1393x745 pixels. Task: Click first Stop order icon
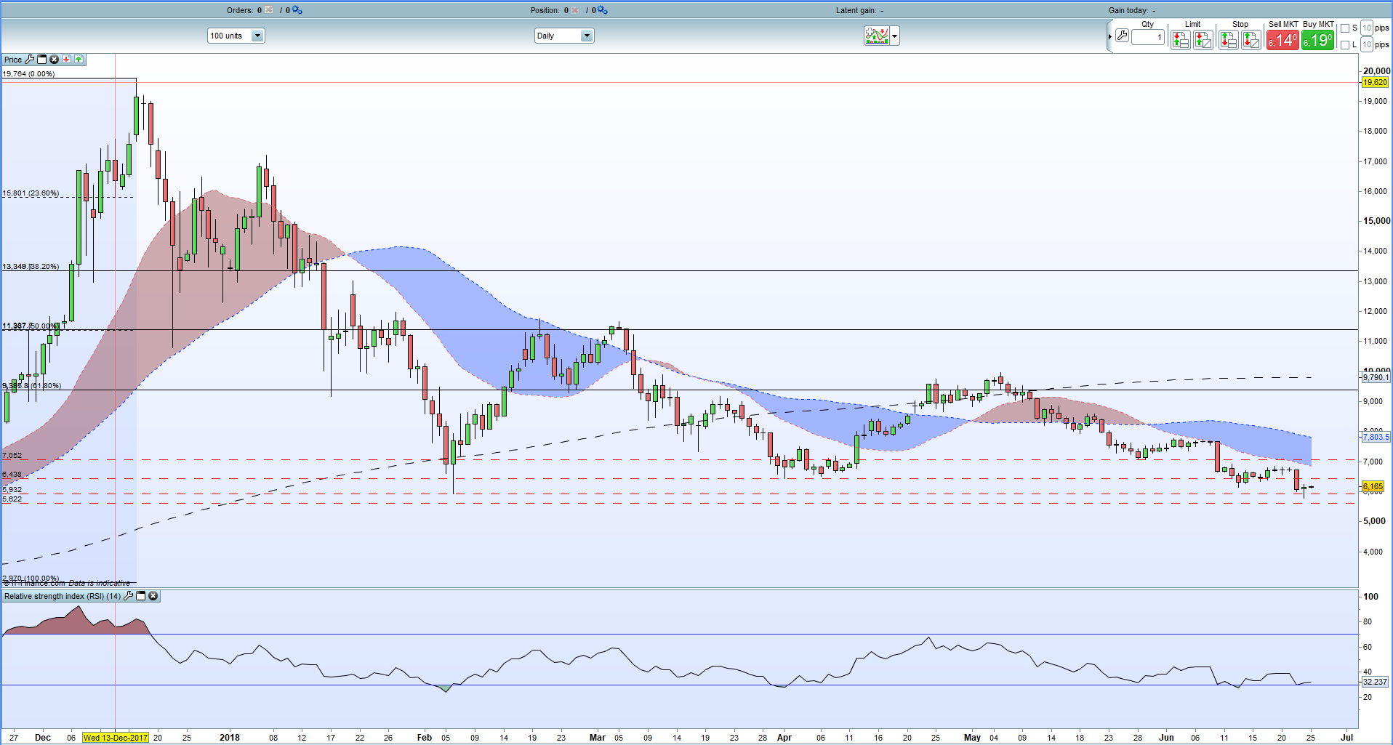click(x=1228, y=40)
